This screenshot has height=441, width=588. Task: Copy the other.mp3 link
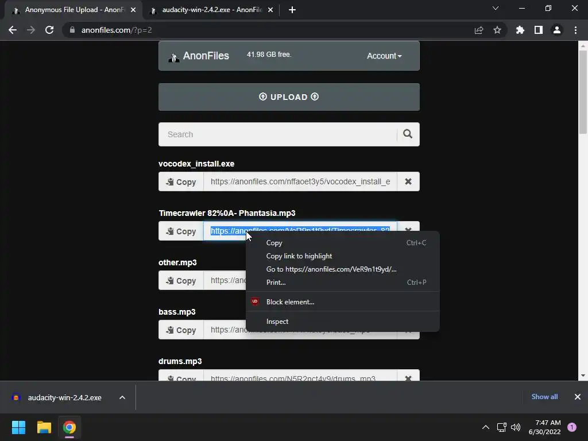[x=181, y=280]
